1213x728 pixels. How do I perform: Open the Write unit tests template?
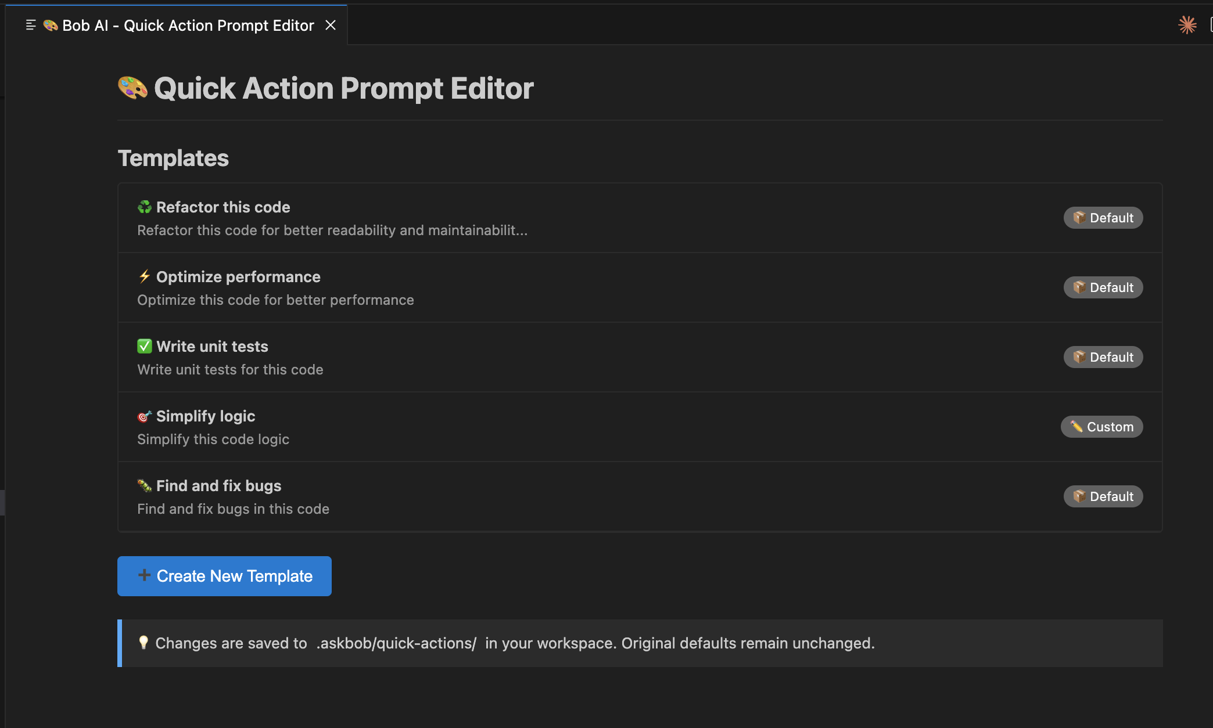(x=212, y=347)
